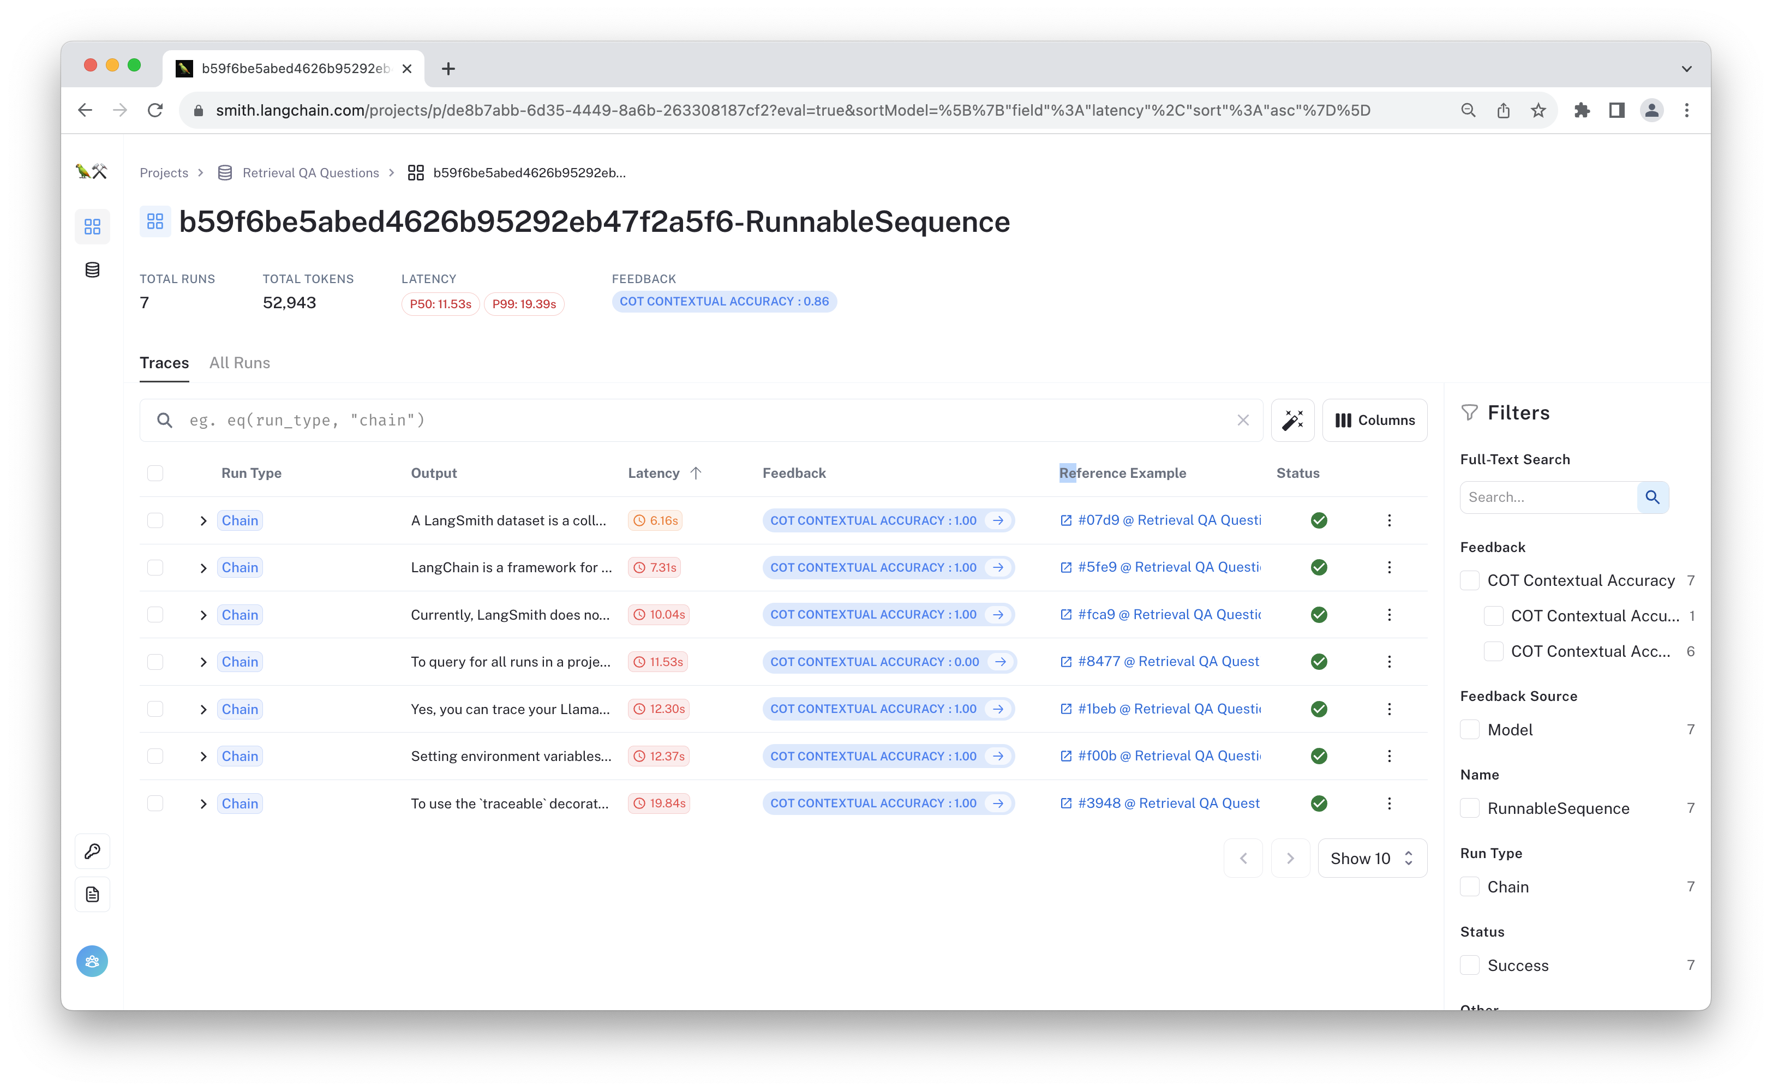
Task: Open the Show 10 page size dropdown
Action: (1372, 858)
